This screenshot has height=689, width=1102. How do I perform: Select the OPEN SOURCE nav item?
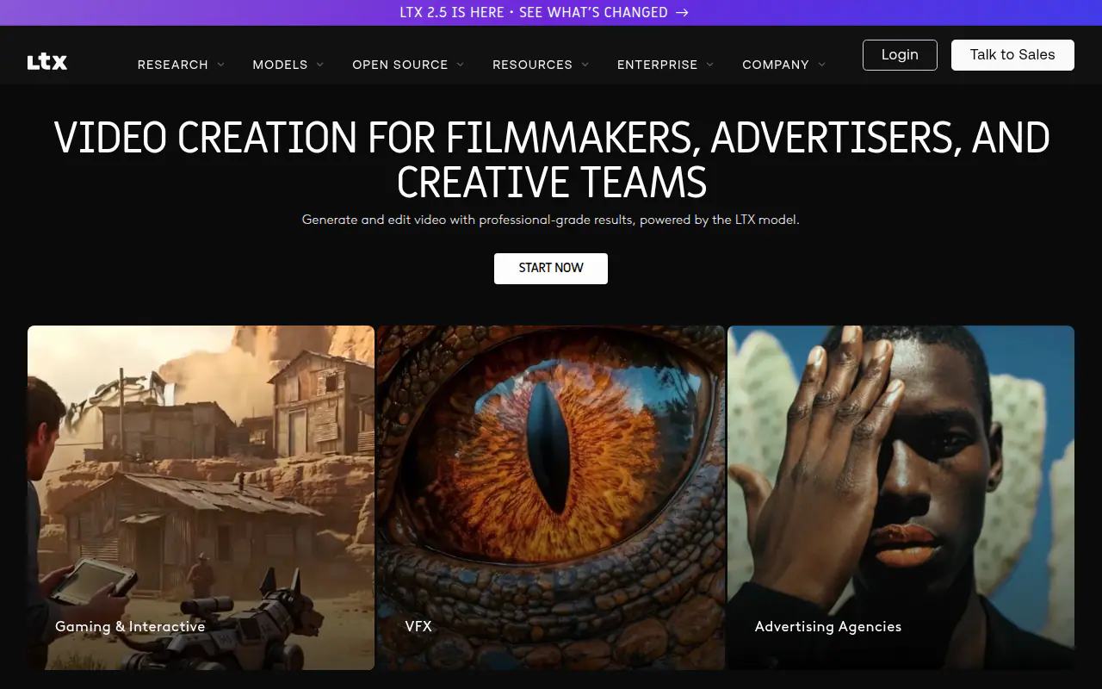point(400,65)
